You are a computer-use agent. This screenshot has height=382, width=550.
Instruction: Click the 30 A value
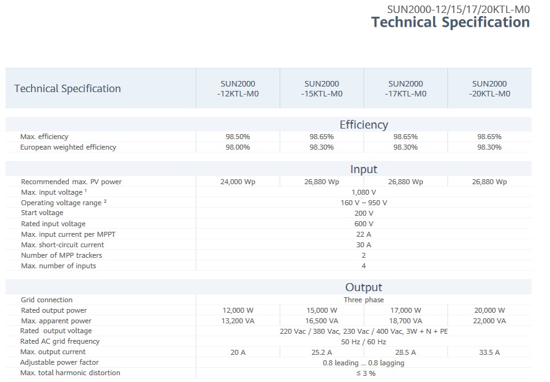[x=364, y=245]
